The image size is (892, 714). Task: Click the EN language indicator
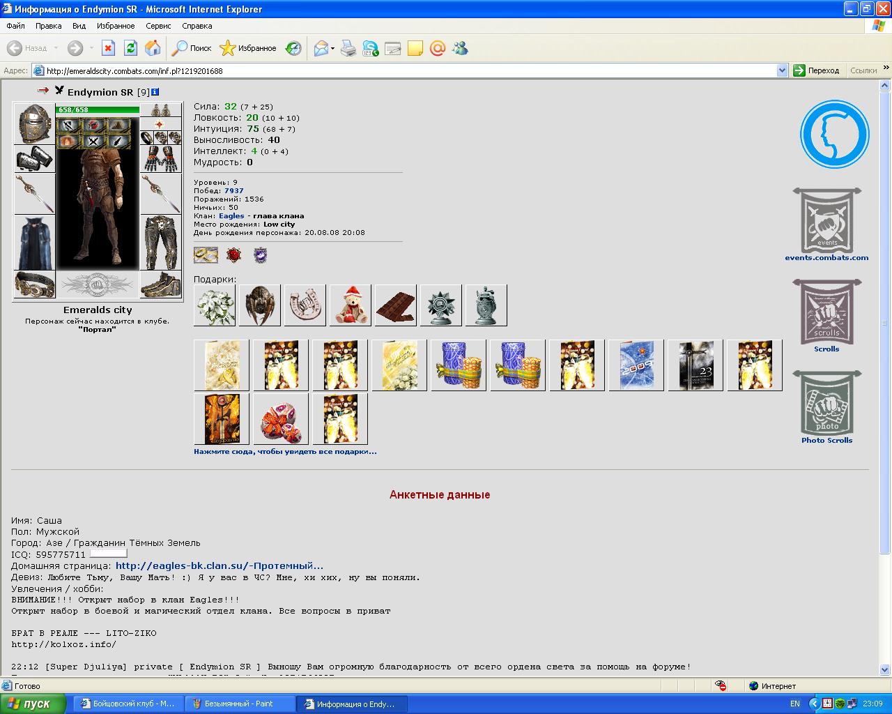tap(795, 704)
